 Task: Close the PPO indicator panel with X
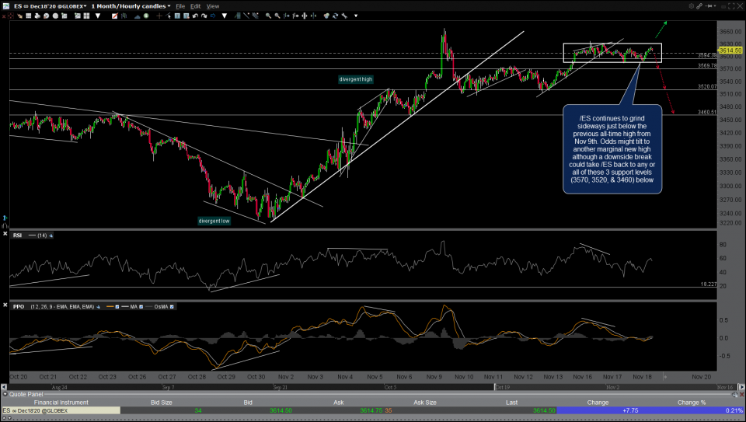tap(5, 305)
